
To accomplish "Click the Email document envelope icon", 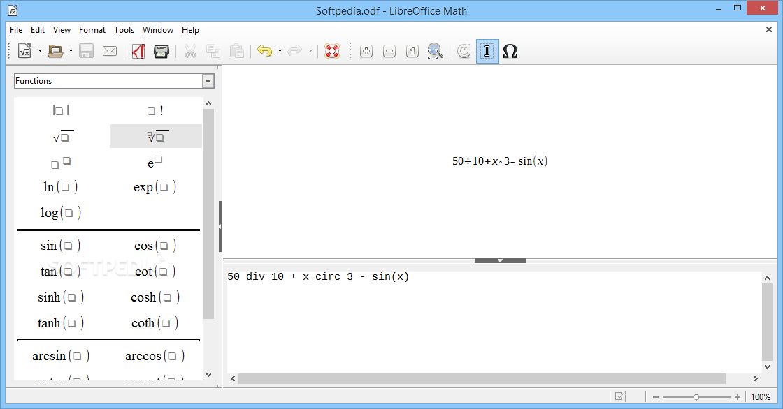I will tap(109, 51).
